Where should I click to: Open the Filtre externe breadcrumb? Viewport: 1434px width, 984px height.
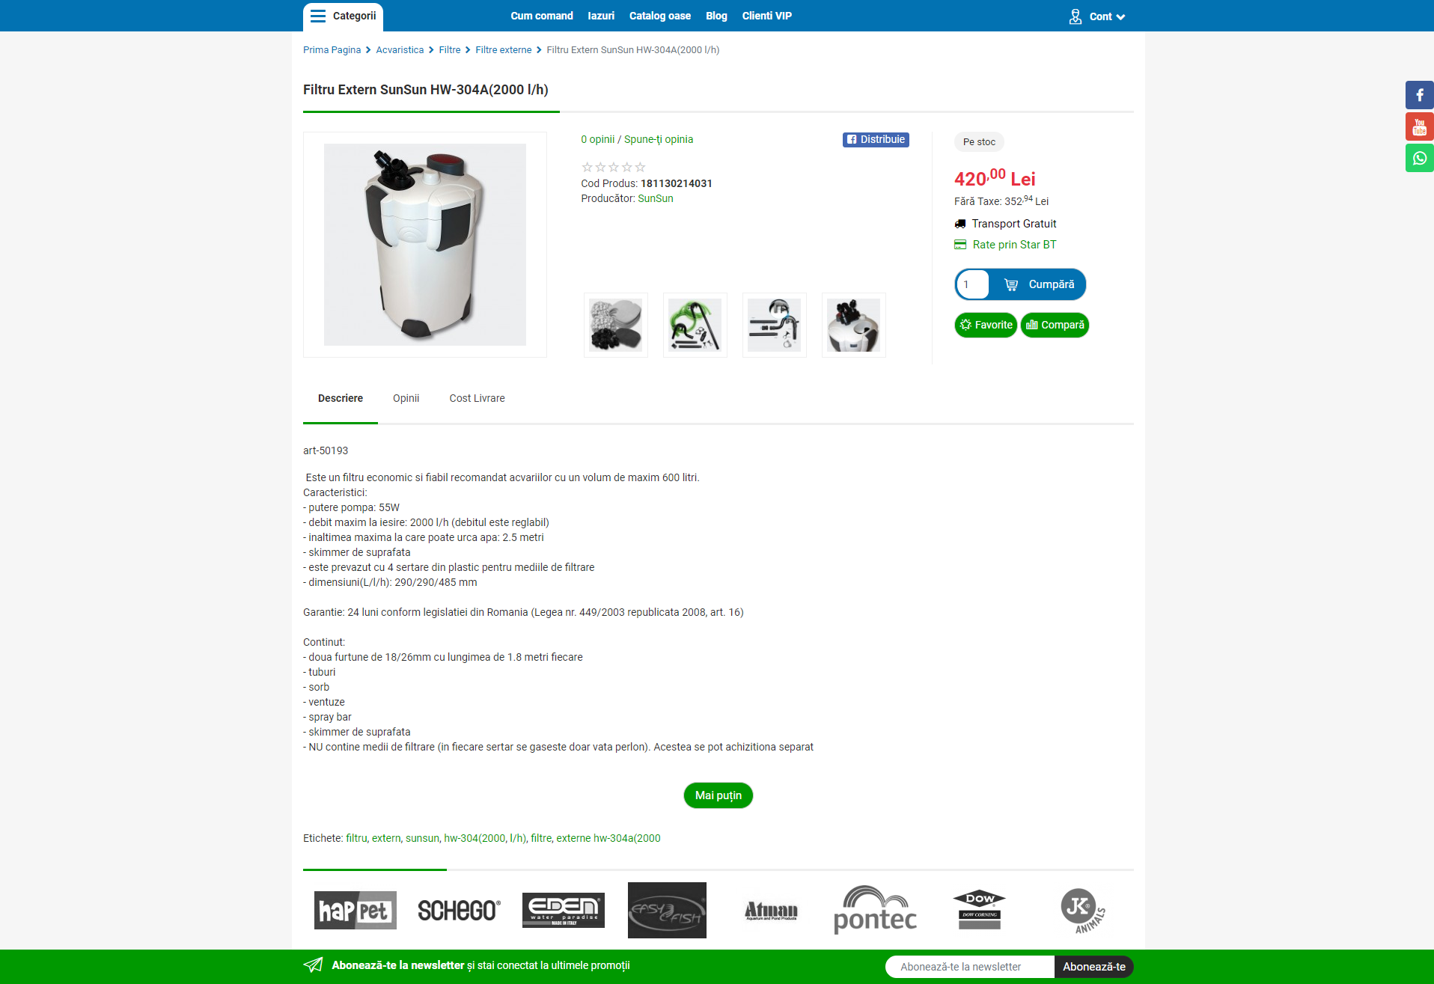[x=504, y=50]
